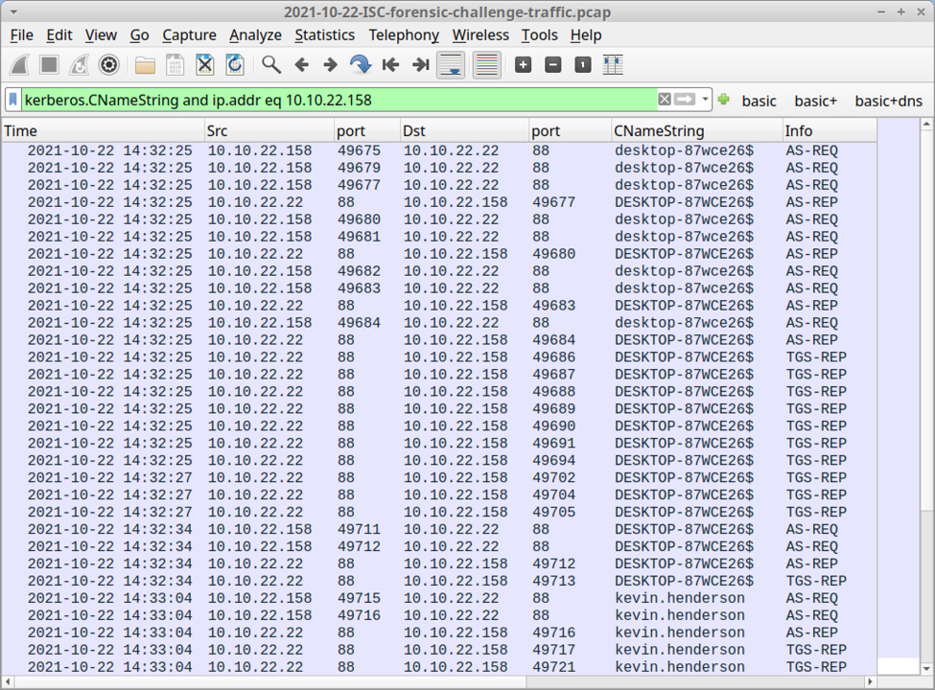Zoom in packet text with plus icon
Screen dimensions: 935x690
point(523,65)
